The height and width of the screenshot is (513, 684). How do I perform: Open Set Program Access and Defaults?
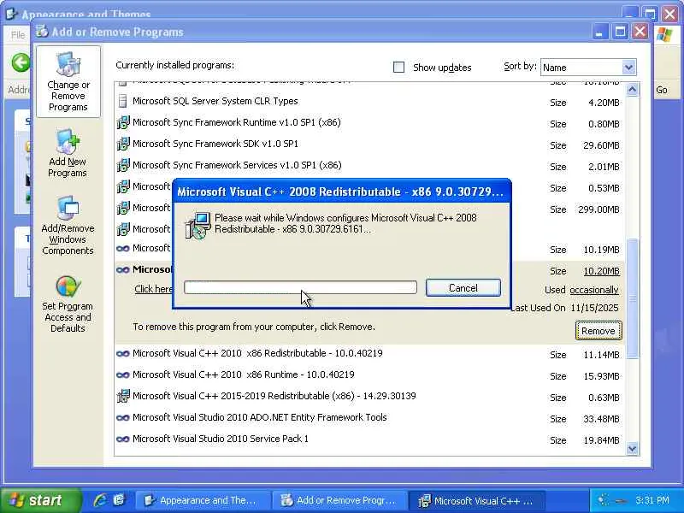68,304
